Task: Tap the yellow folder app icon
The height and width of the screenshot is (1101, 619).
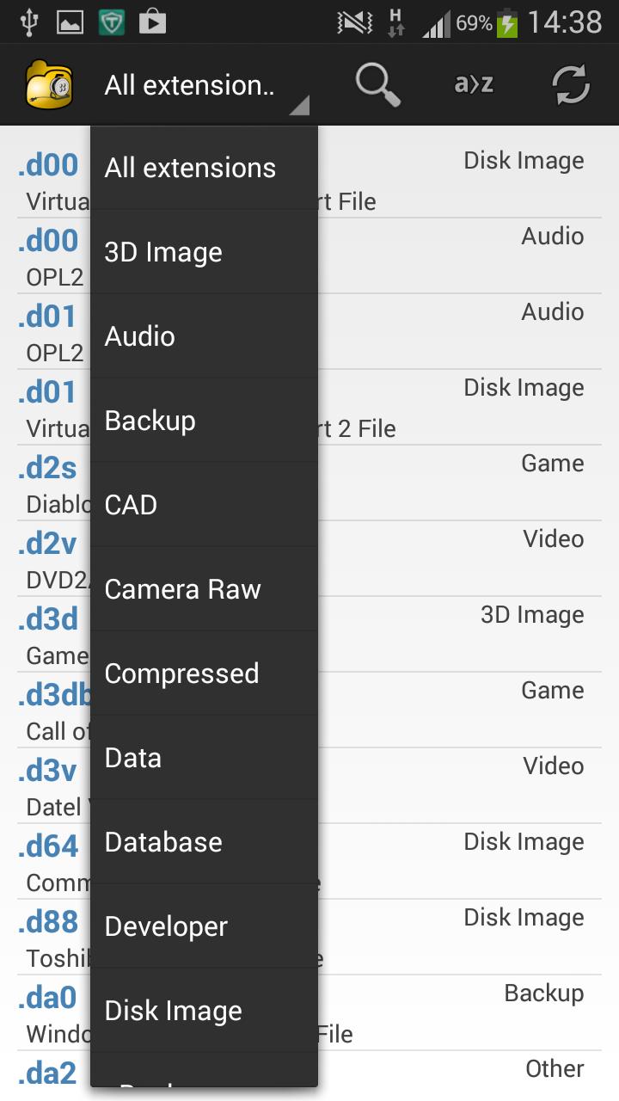Action: 49,85
